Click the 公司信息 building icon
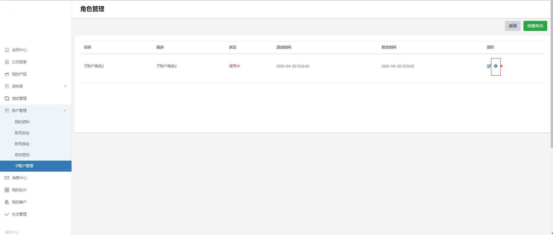The width and height of the screenshot is (553, 235). point(7,62)
